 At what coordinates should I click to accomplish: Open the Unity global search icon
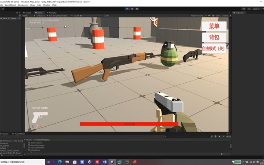249,9
